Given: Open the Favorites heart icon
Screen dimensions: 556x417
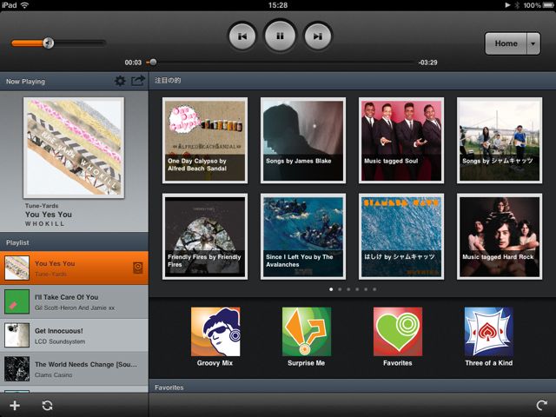Looking at the screenshot, I should [398, 332].
